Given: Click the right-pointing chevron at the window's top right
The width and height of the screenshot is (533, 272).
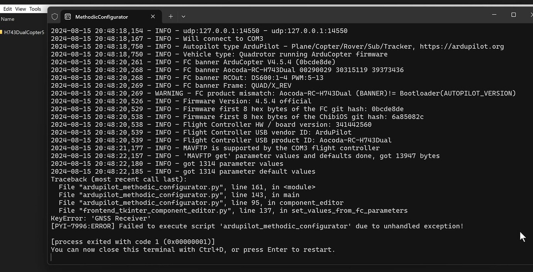Looking at the screenshot, I should point(531,14).
